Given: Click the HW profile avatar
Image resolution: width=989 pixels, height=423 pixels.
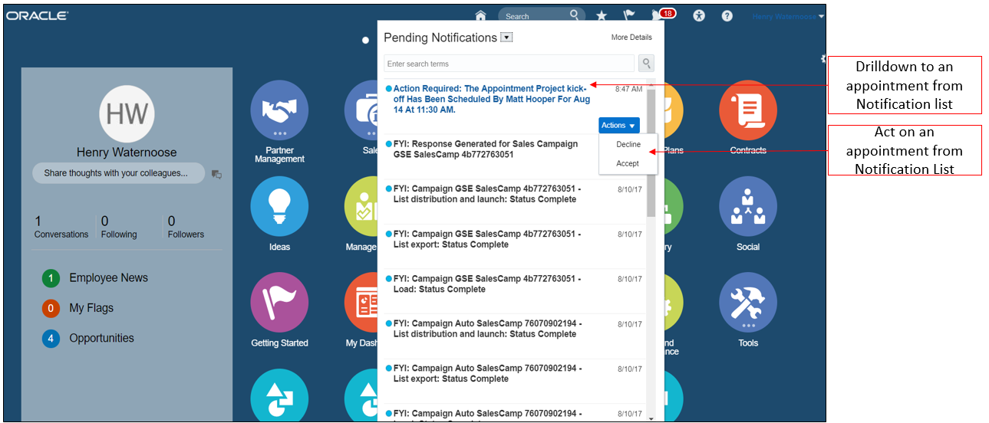Looking at the screenshot, I should [x=127, y=113].
